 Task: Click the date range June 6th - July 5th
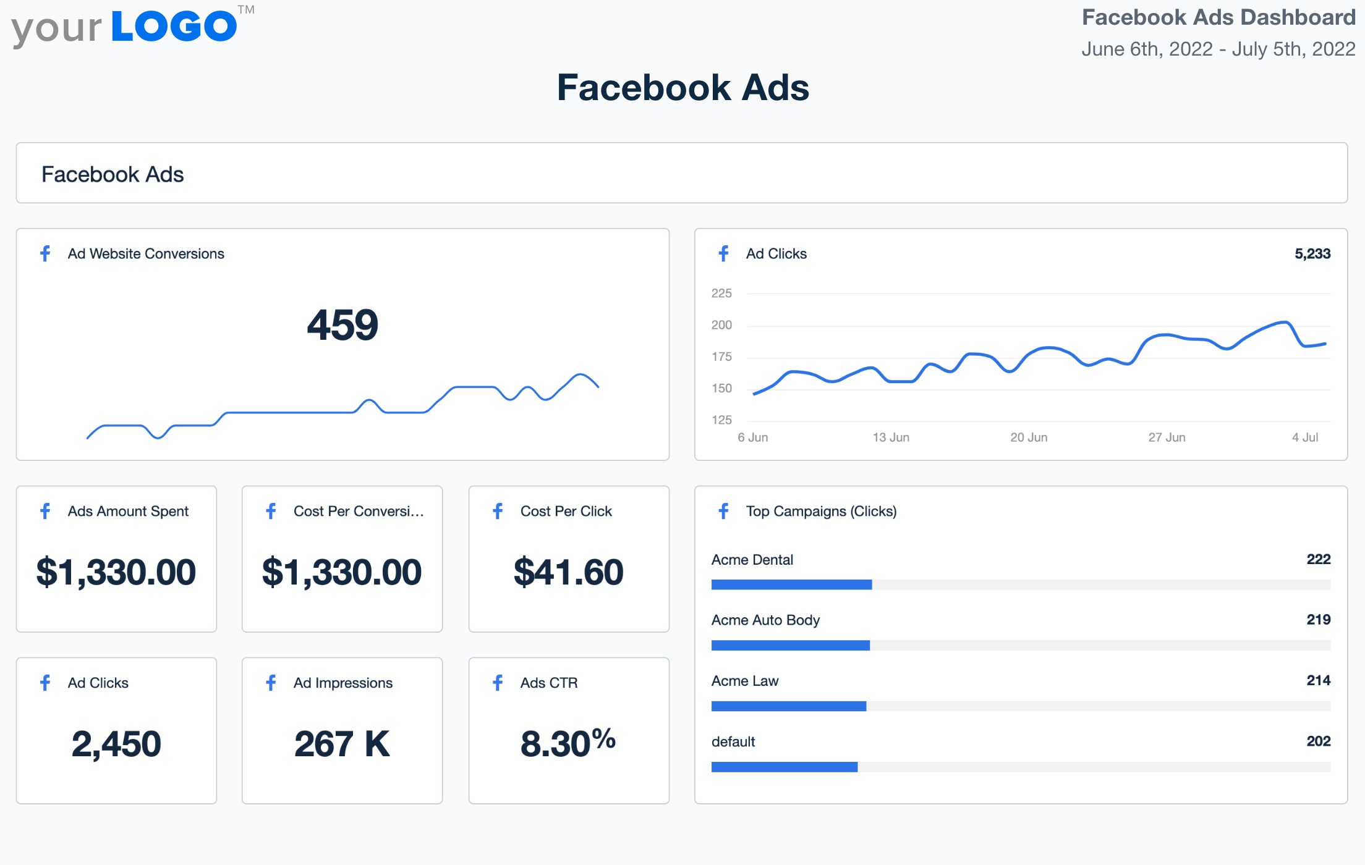pyautogui.click(x=1218, y=49)
